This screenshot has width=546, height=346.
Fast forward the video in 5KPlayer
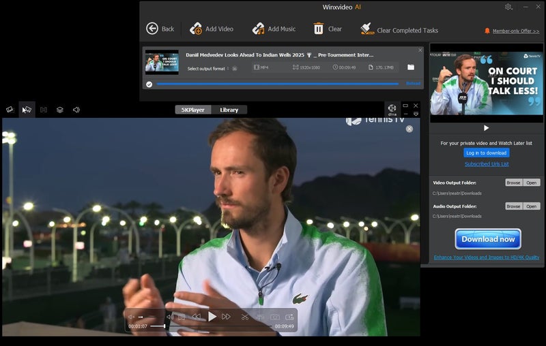226,317
